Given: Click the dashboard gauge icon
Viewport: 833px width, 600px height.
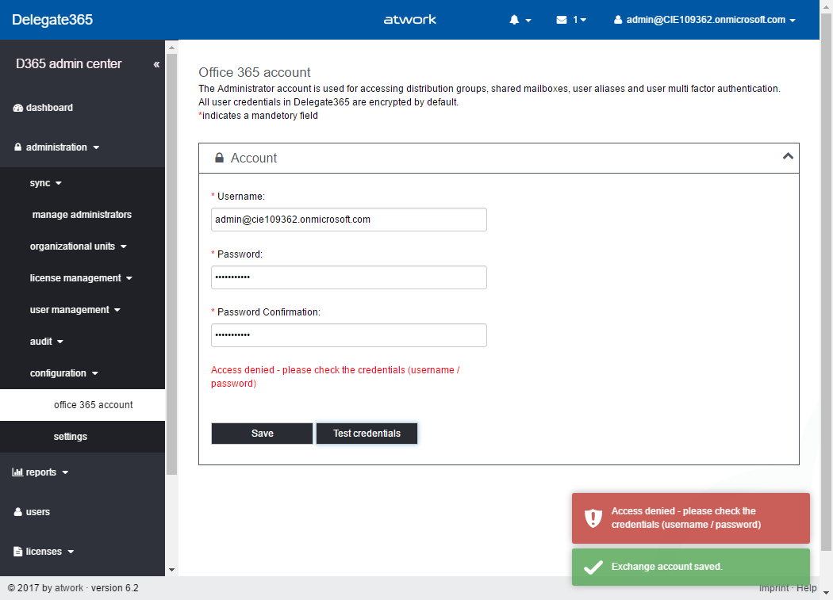Looking at the screenshot, I should coord(18,108).
